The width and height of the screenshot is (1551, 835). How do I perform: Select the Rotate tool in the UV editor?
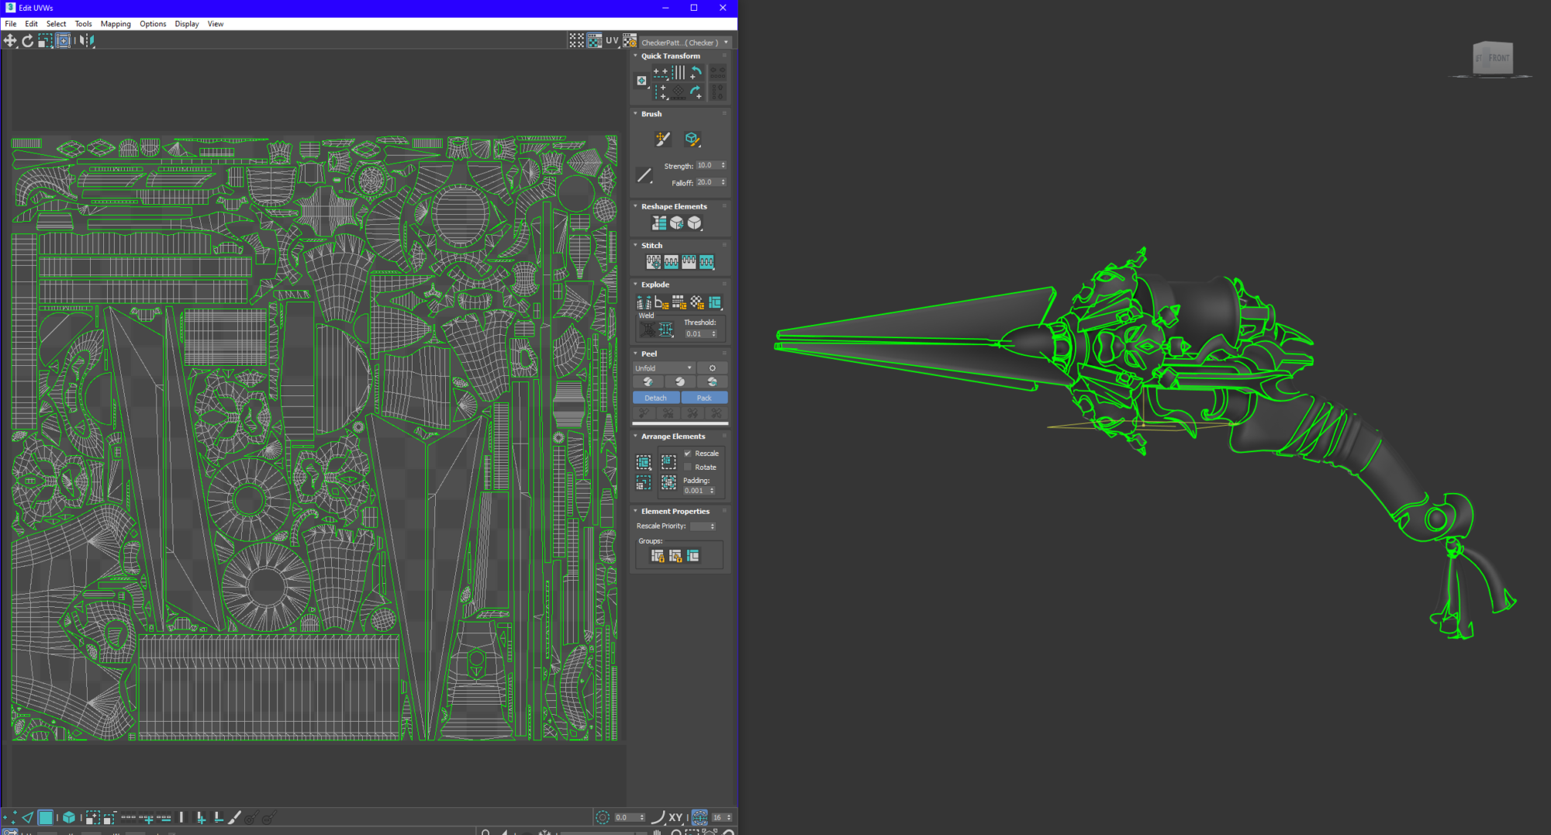[x=28, y=40]
